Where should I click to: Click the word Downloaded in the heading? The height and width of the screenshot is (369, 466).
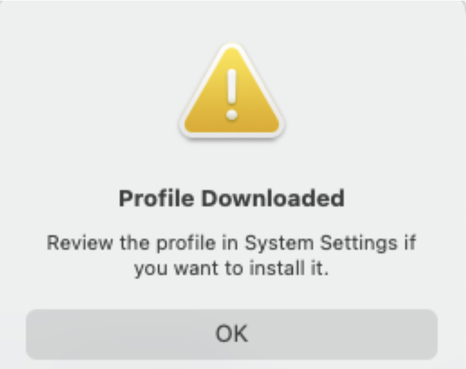(273, 198)
